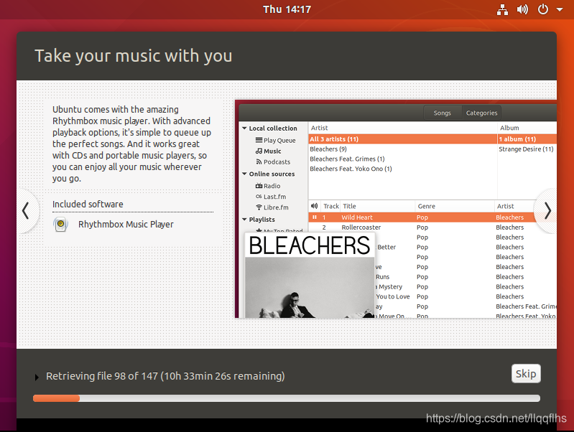Select All 3 artists (11) row
574x432 pixels.
tap(403, 139)
